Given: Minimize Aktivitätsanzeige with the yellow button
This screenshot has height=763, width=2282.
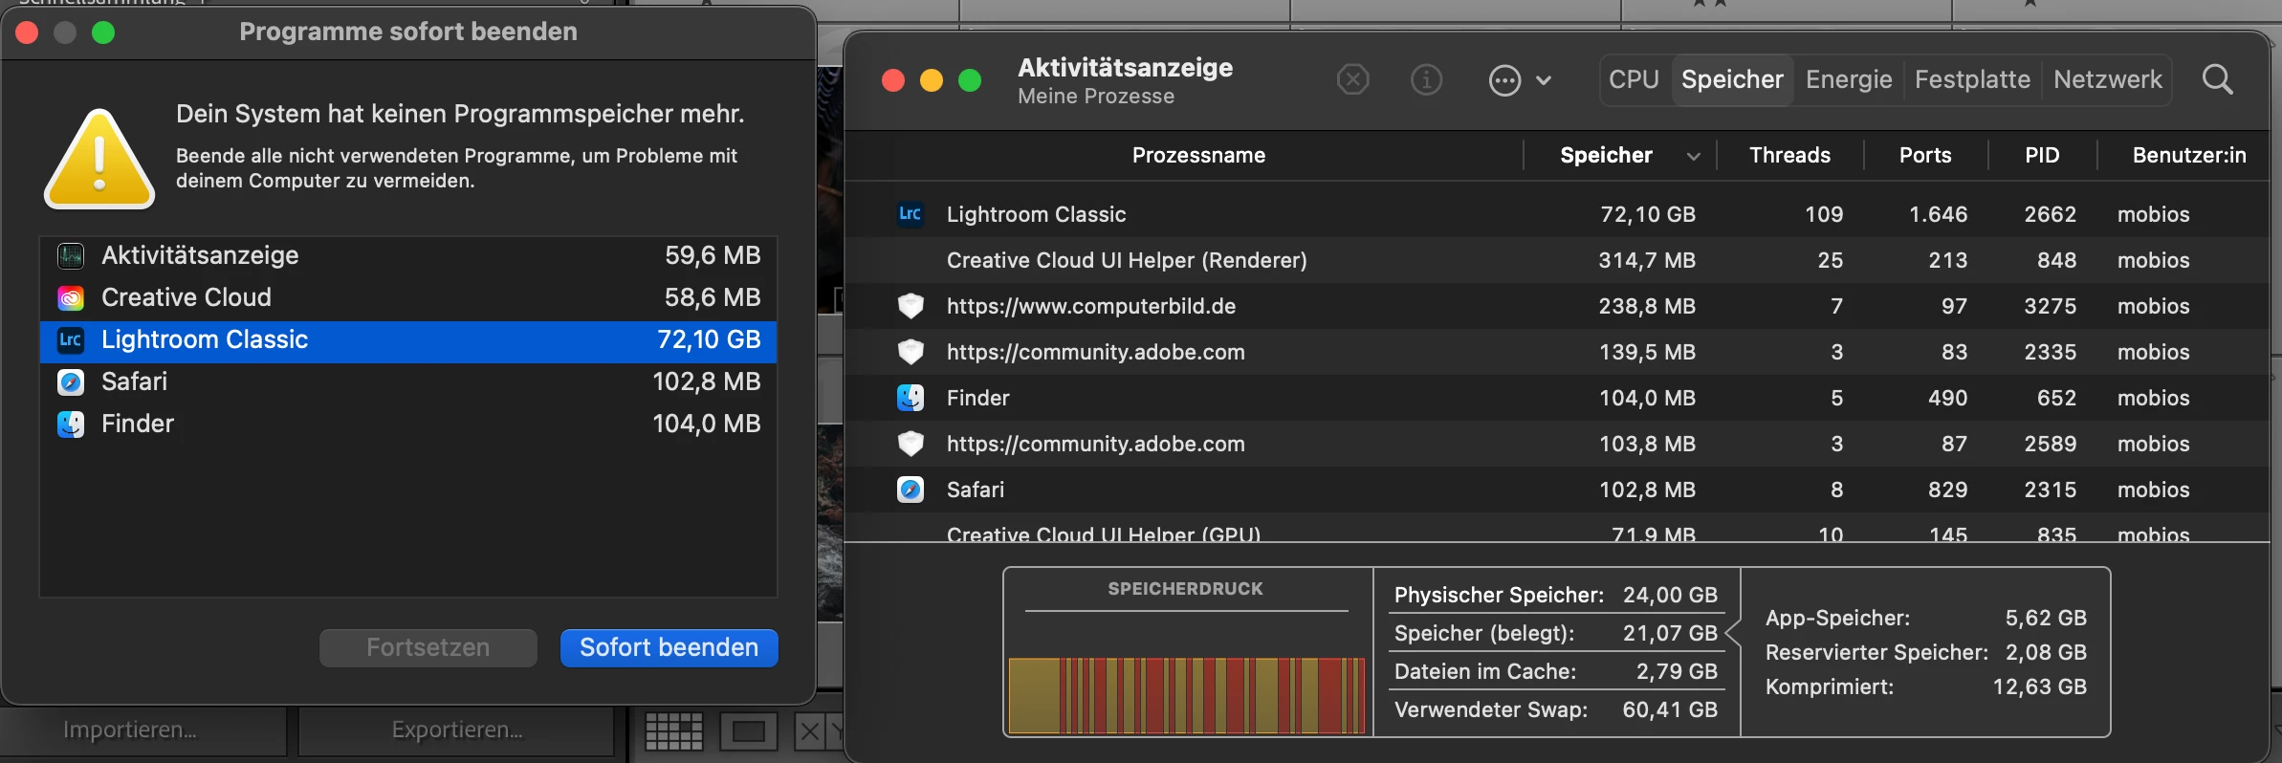Looking at the screenshot, I should pos(932,80).
